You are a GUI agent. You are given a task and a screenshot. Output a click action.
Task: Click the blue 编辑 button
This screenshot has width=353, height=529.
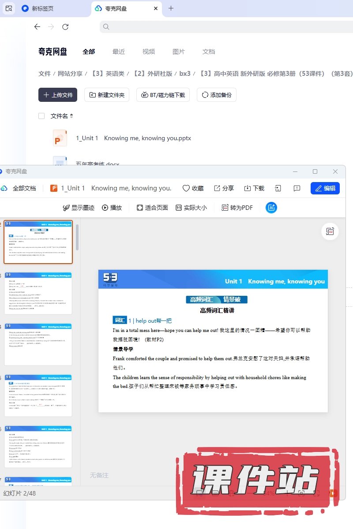[x=325, y=188]
